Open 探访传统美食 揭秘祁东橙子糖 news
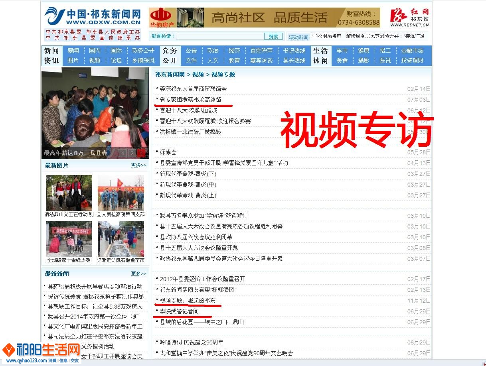486x366 pixels. [x=95, y=297]
